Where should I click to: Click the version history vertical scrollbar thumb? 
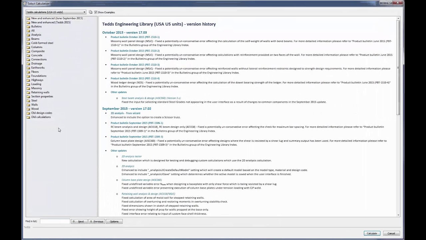pyautogui.click(x=398, y=68)
